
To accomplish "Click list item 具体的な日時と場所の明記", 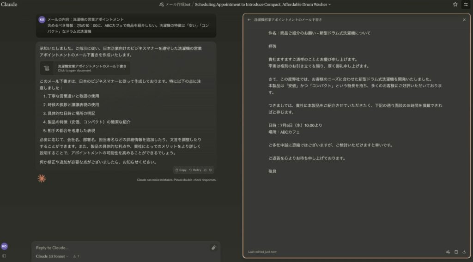I will point(72,113).
